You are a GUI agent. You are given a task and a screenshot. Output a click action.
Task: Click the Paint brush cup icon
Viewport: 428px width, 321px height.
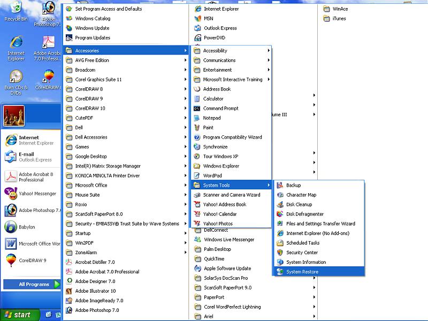(197, 127)
